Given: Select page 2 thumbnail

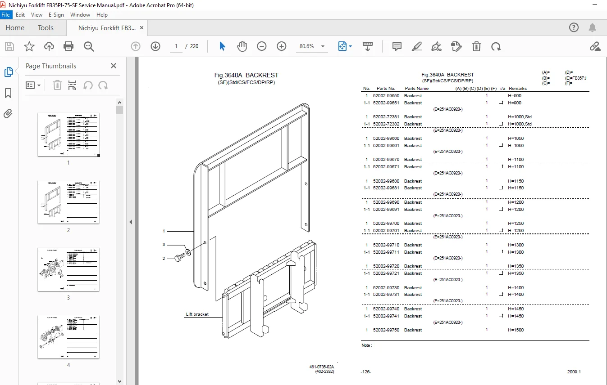Looking at the screenshot, I should point(68,202).
